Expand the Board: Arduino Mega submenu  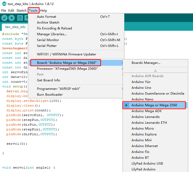pos(76,63)
